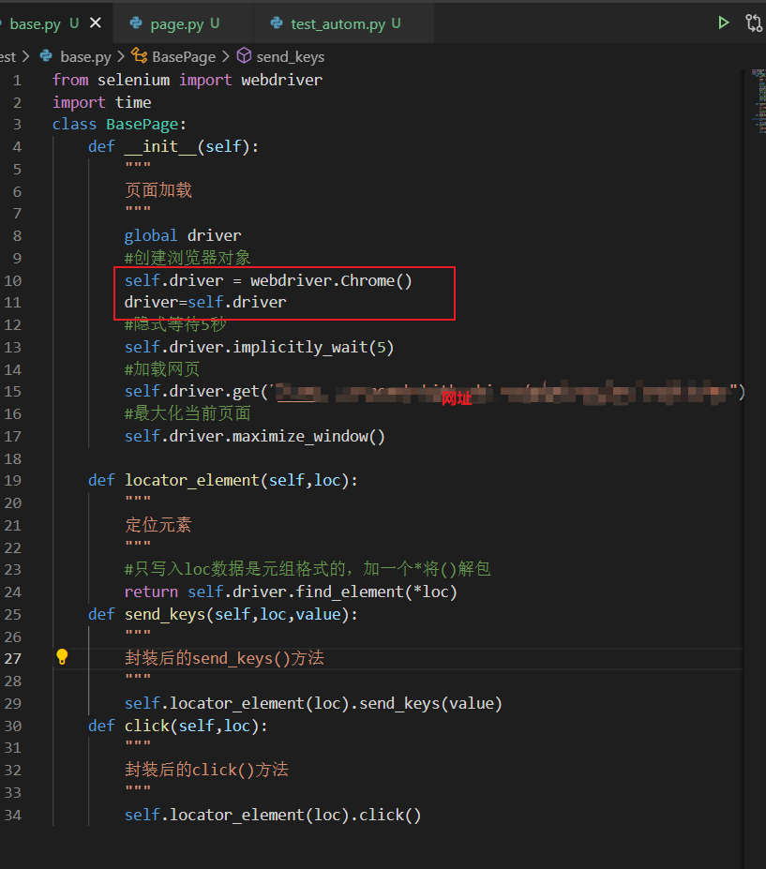Click '封装后的click()方法' docstring

[x=207, y=770]
